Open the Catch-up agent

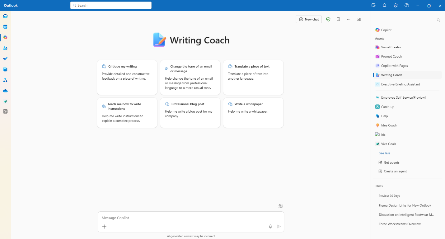point(407,107)
